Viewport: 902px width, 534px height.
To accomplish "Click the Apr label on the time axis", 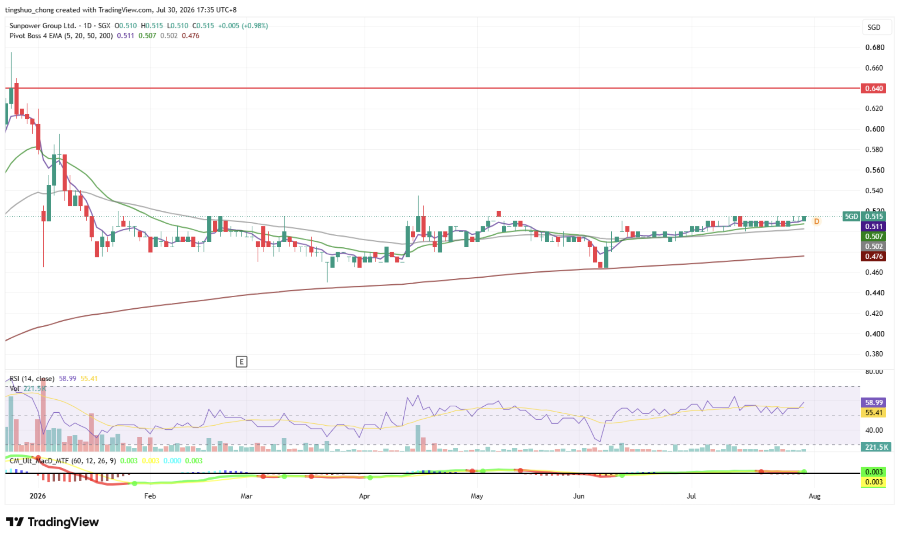I will tap(364, 496).
